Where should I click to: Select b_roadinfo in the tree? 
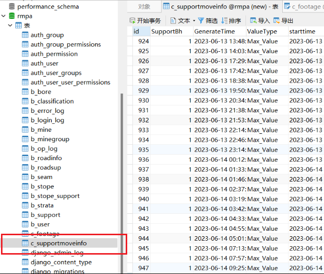pos(46,158)
